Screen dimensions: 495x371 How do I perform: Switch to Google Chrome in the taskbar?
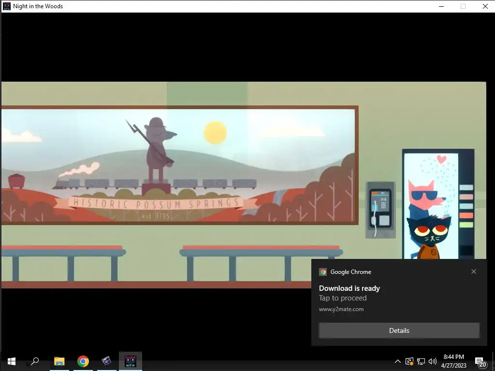click(83, 361)
